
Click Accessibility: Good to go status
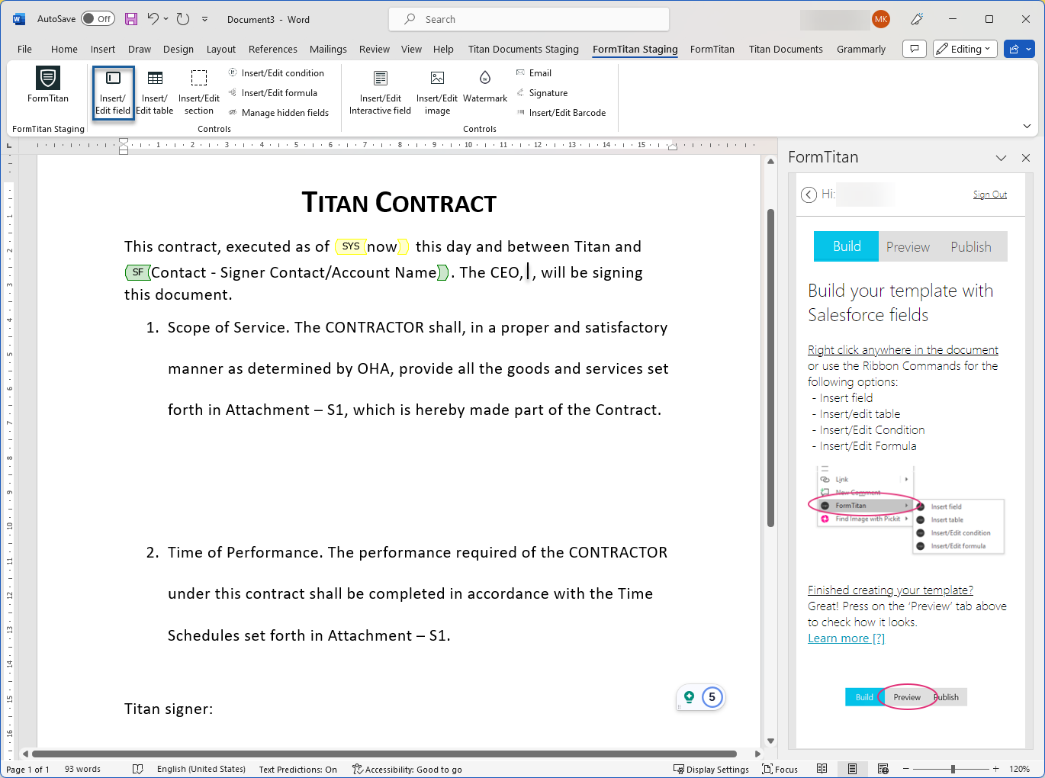[407, 769]
